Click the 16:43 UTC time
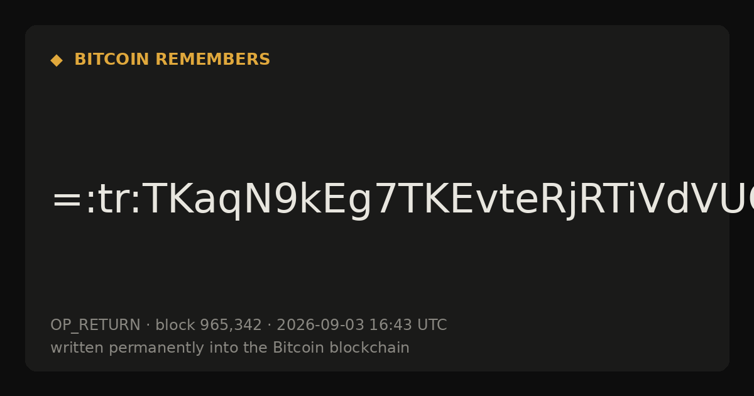Viewport: 754px width, 396px height. pos(408,325)
